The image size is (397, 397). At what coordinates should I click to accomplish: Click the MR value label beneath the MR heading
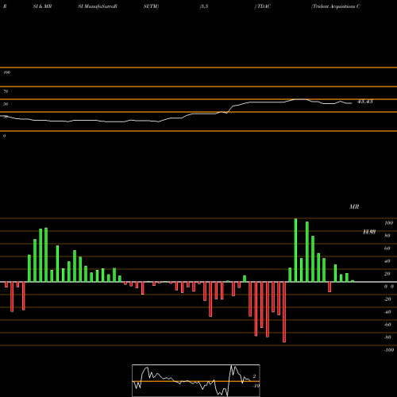click(x=369, y=232)
